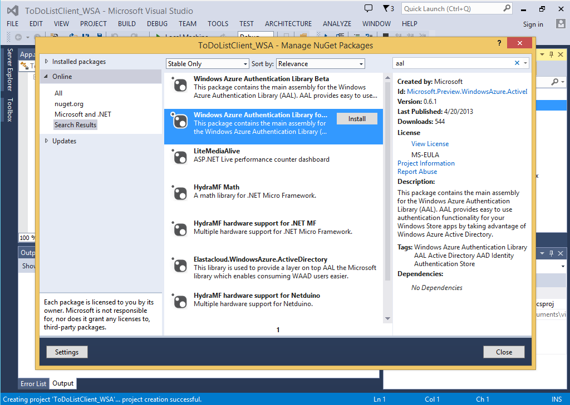Screen dimensions: 570x405
Task: Open the Stable Only dropdown
Action: [207, 64]
